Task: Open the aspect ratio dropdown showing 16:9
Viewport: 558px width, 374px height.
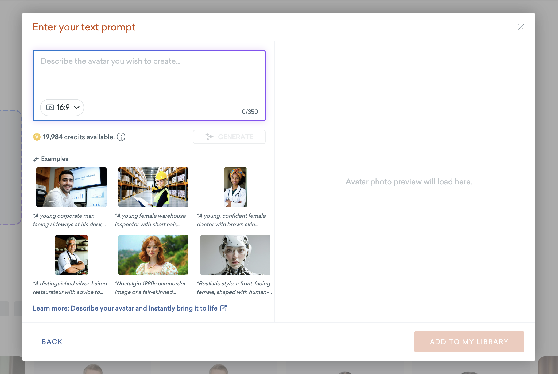Action: pos(62,107)
